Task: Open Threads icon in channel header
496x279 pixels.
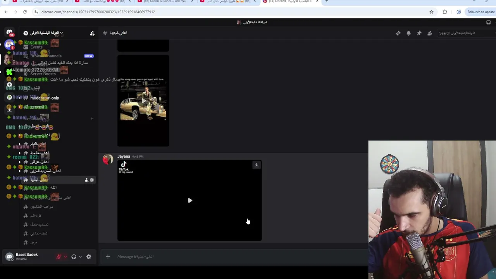Action: click(x=398, y=33)
